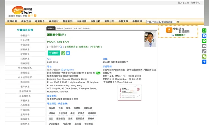Switch to the 相關視頻 tab
209x125 pixels.
86,28
